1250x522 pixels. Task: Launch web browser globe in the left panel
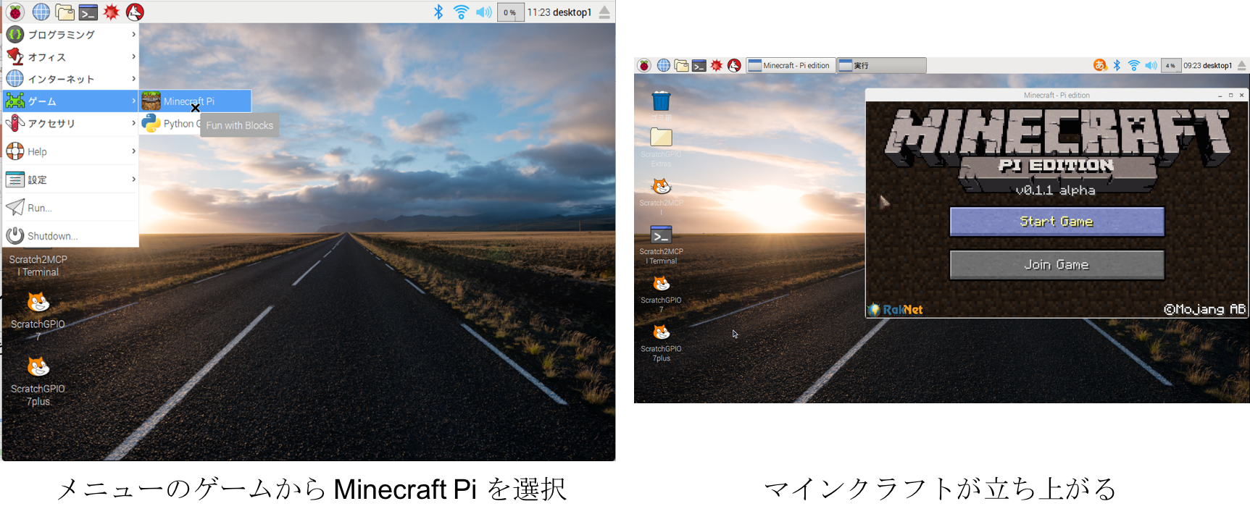pyautogui.click(x=41, y=12)
